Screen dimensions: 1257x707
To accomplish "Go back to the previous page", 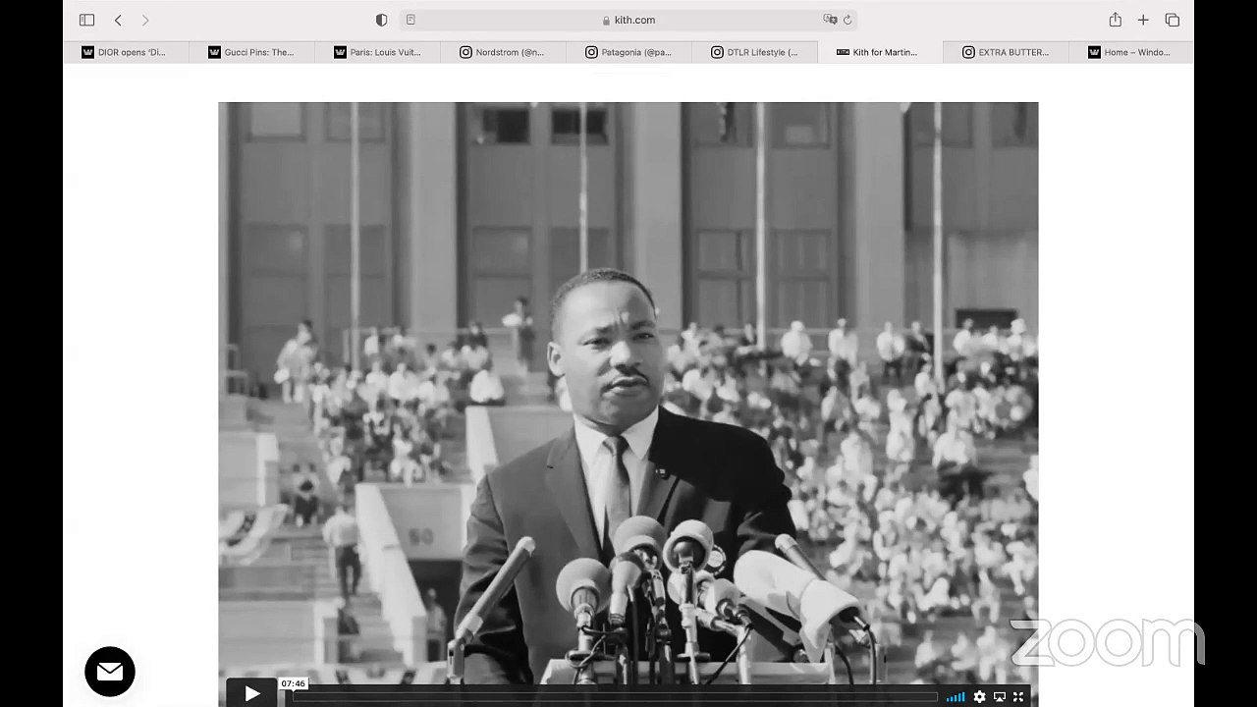I will click(118, 20).
